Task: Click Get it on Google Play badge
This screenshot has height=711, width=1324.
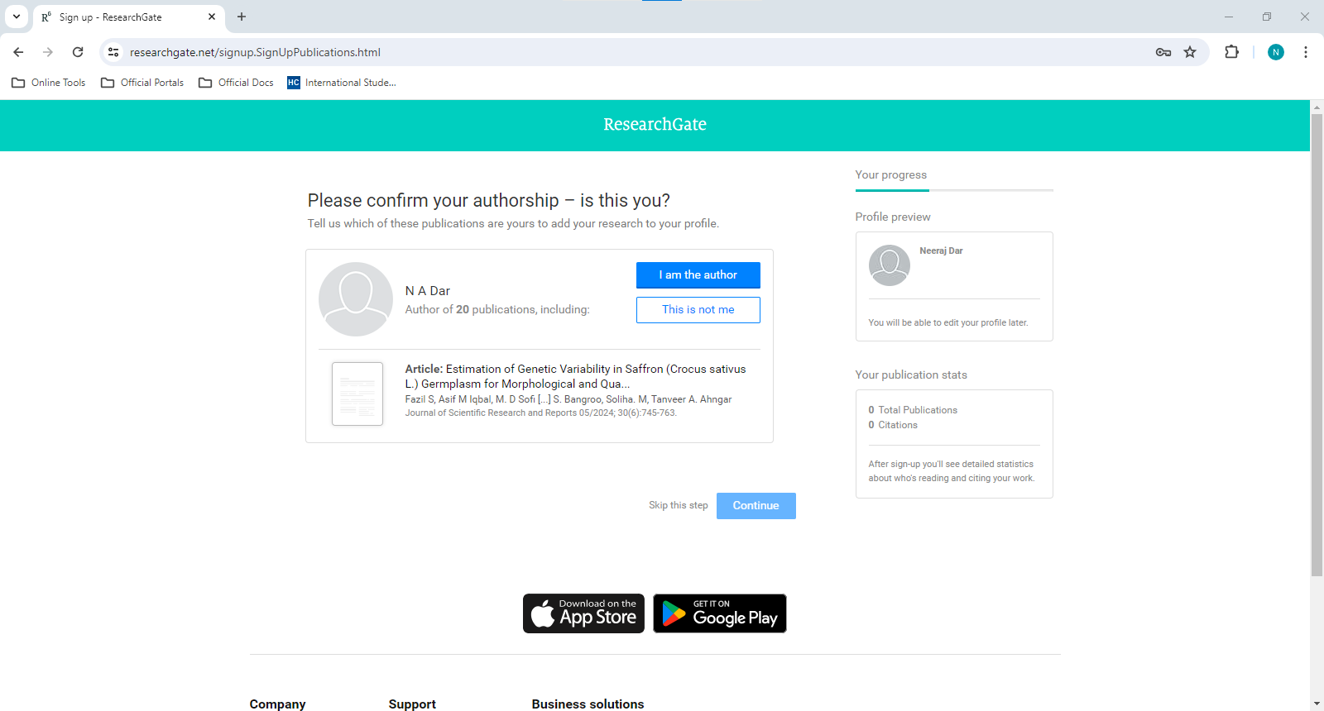Action: click(x=720, y=613)
